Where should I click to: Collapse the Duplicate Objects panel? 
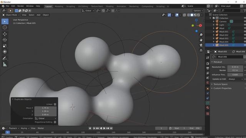(13, 99)
